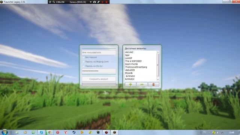
Task: Click the username input field
Action: (99, 52)
